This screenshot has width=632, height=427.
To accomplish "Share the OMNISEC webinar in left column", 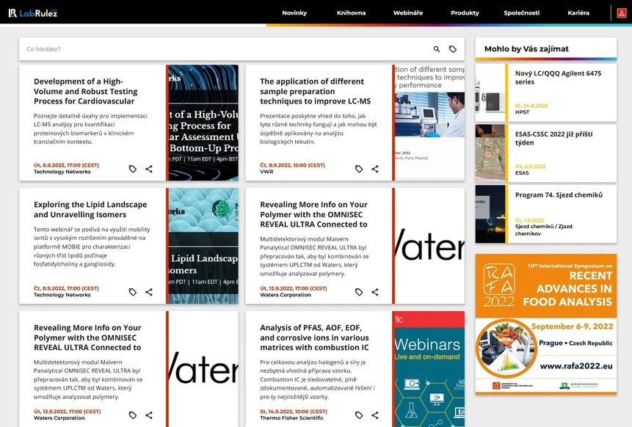I will [x=149, y=415].
